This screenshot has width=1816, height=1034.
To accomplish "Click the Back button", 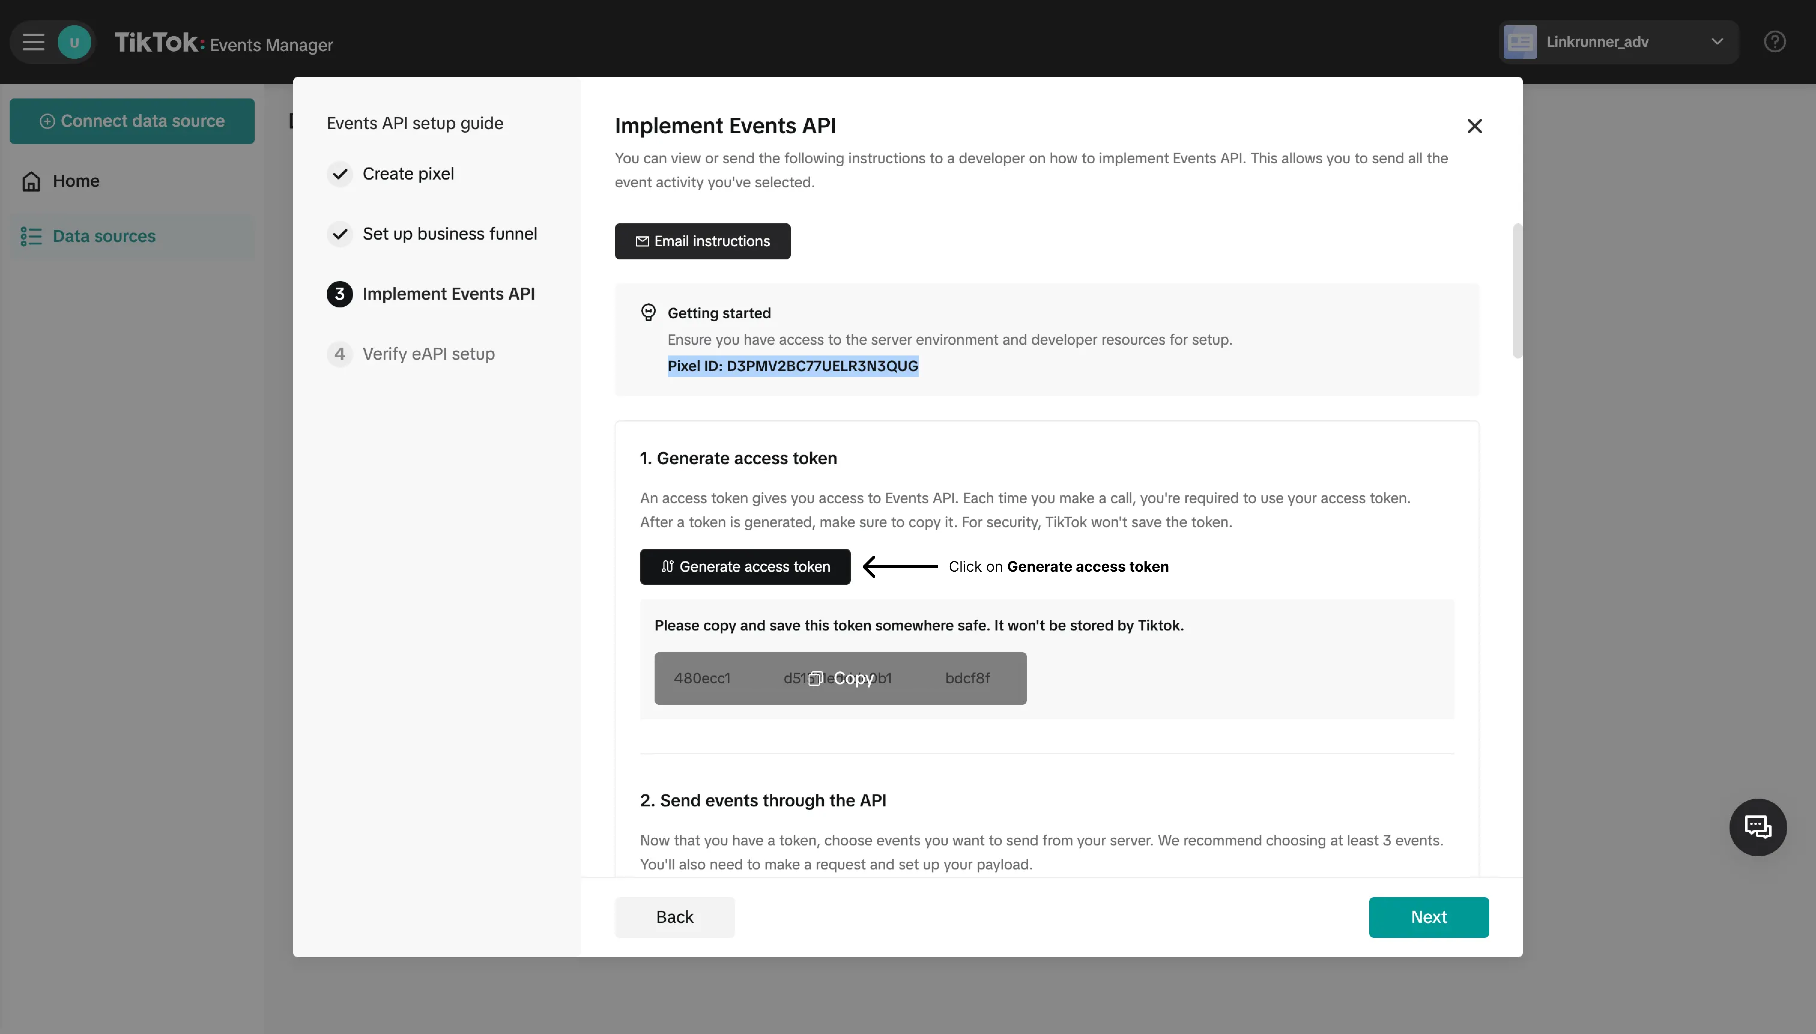I will point(675,917).
